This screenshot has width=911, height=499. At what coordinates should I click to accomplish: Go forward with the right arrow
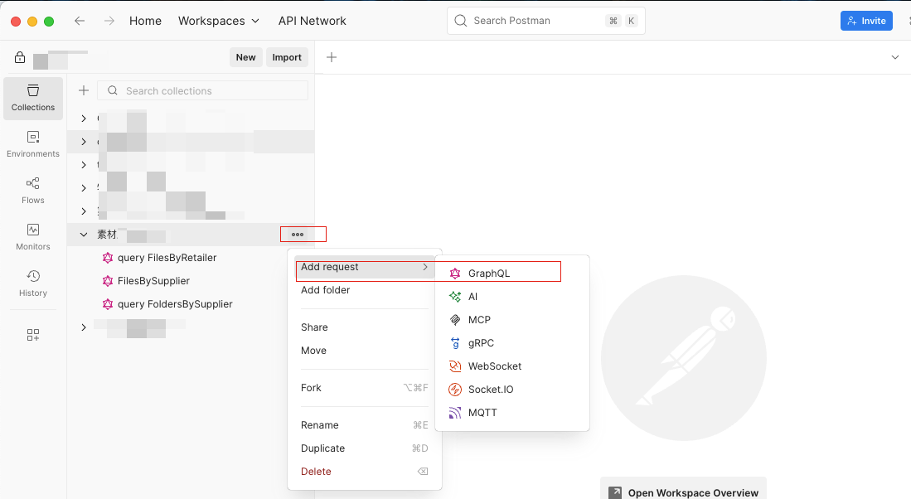[x=109, y=21]
